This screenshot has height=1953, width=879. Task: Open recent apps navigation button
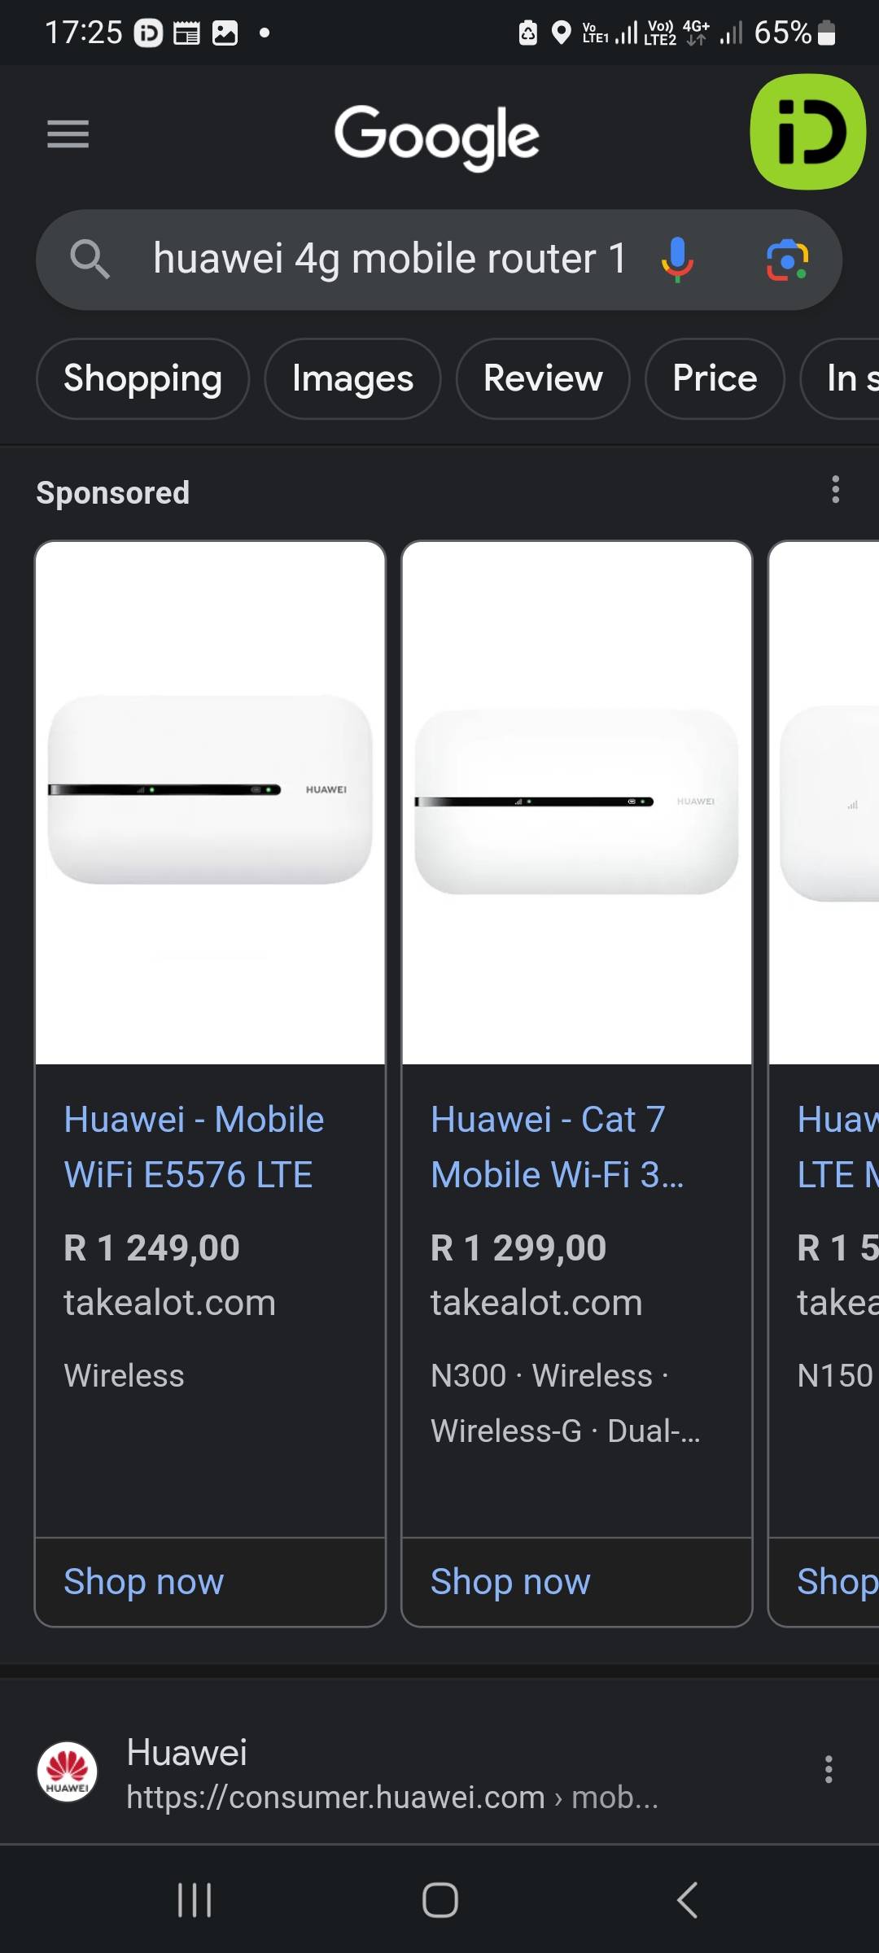click(195, 1900)
